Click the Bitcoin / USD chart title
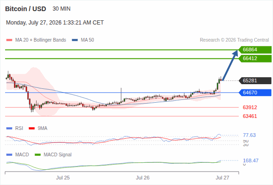The height and width of the screenshot is (185, 273). click(25, 9)
